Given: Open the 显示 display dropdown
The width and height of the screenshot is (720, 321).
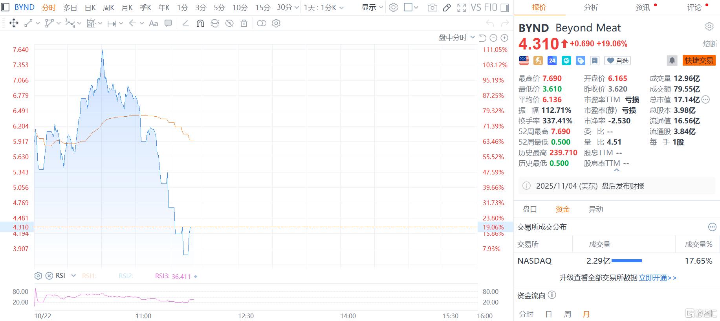Looking at the screenshot, I should [x=372, y=7].
